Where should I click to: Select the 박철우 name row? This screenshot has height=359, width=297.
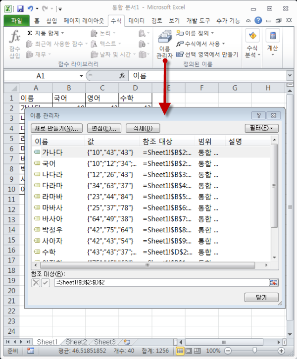click(x=151, y=230)
